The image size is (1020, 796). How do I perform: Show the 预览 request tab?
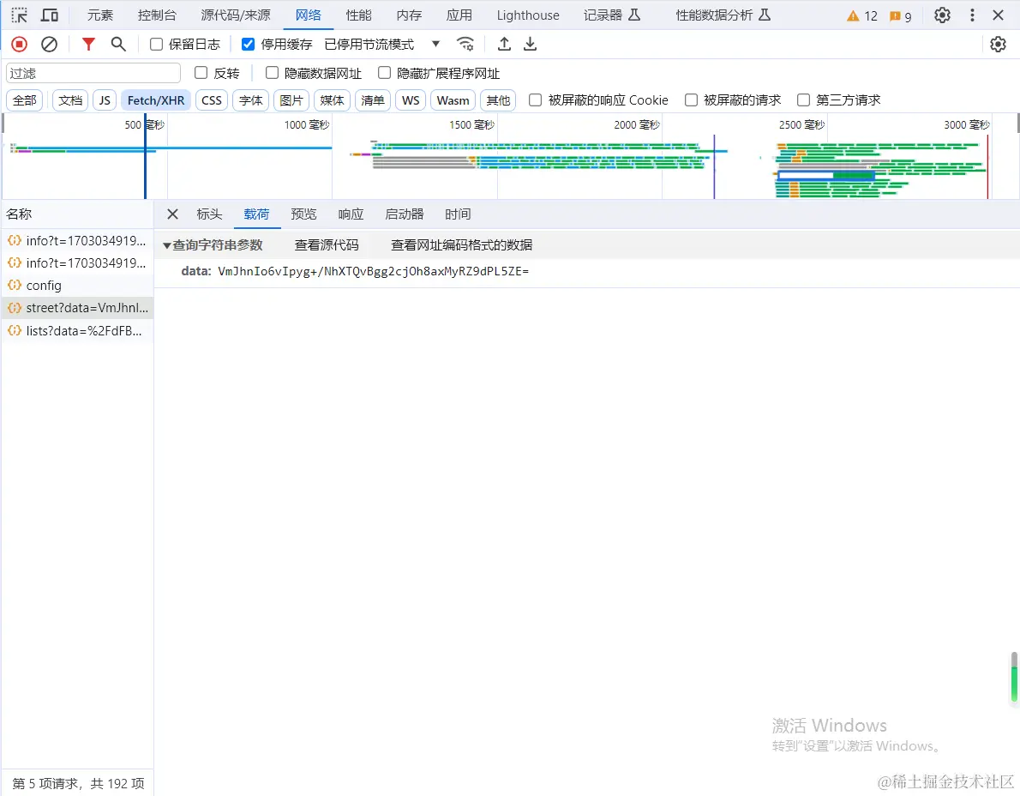click(x=303, y=214)
